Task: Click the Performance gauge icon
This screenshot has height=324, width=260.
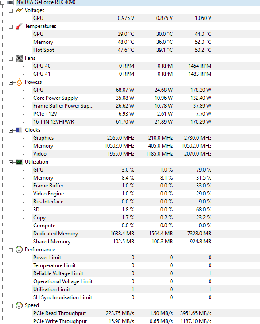Action: (19, 250)
